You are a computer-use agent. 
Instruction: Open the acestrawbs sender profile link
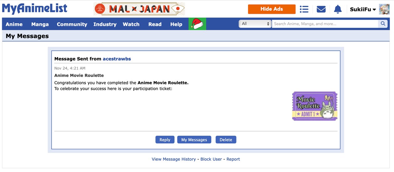(117, 59)
